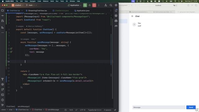Screen dimensions: 199x112
Task: Show more tool windows ellipsis in left sidebar
Action: [2, 33]
